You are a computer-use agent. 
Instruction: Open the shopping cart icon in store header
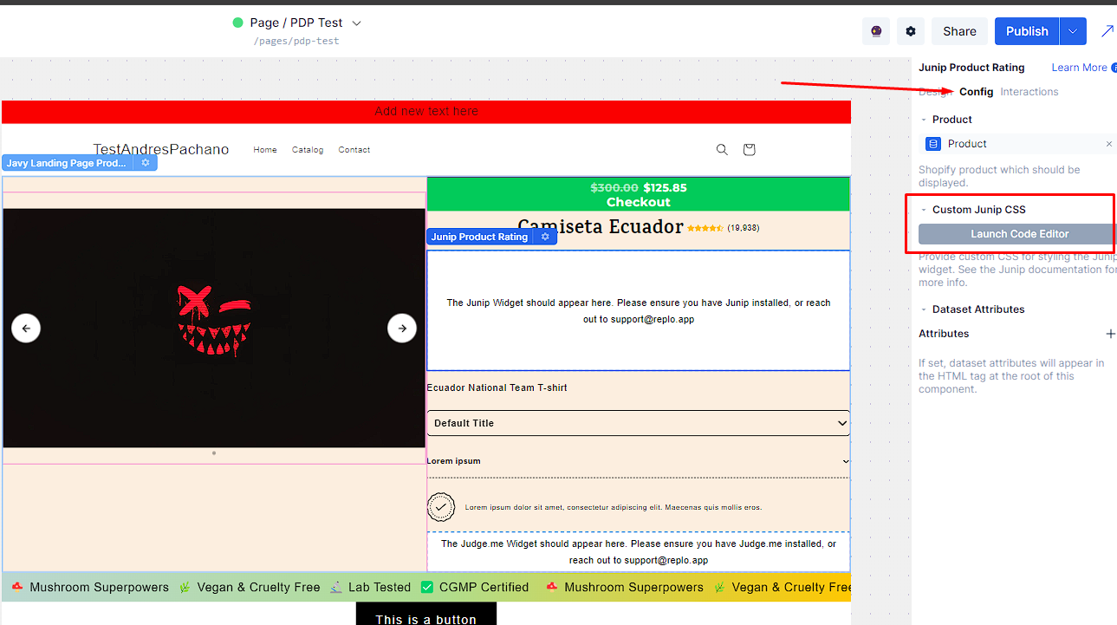(750, 150)
